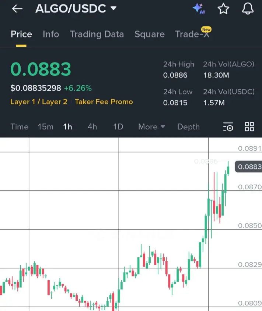
Task: Open the ALGO/USDC pair selector dropdown
Action: click(x=76, y=8)
